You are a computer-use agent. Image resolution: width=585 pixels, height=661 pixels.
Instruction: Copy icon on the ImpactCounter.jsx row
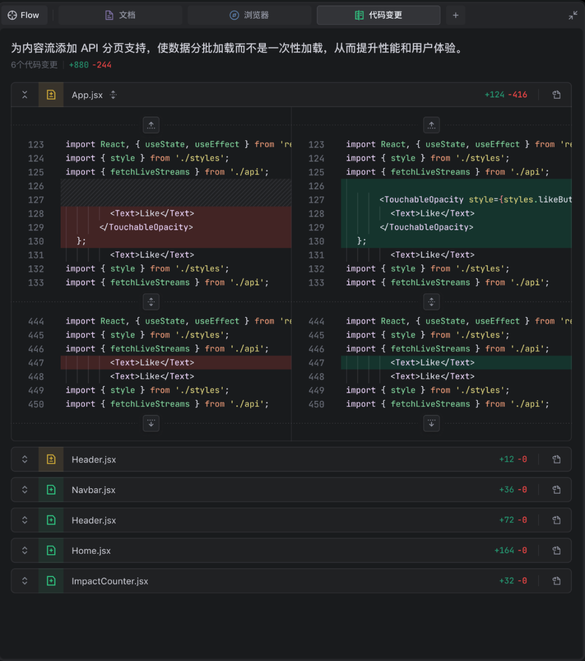point(556,581)
